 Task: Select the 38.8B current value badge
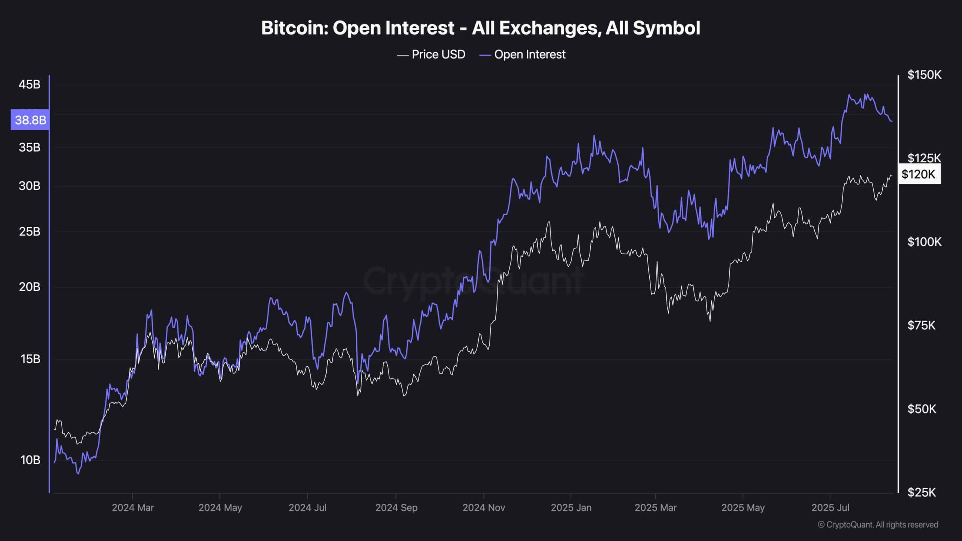tap(30, 120)
